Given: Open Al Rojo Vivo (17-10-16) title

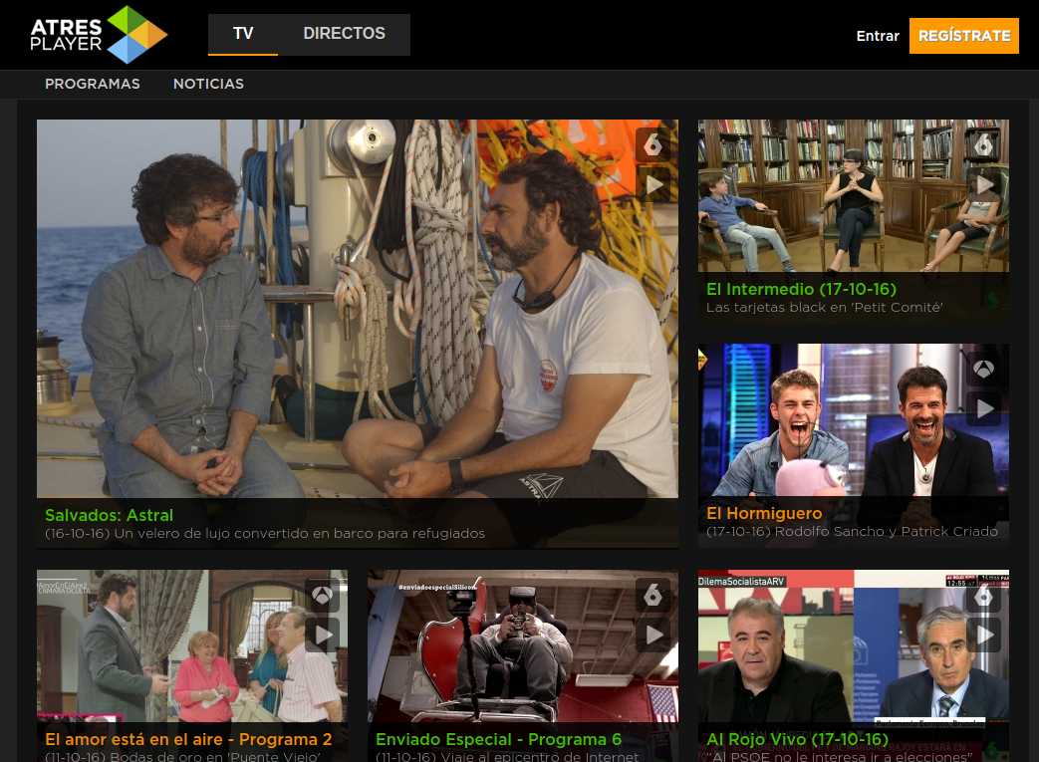Looking at the screenshot, I should pyautogui.click(x=797, y=739).
